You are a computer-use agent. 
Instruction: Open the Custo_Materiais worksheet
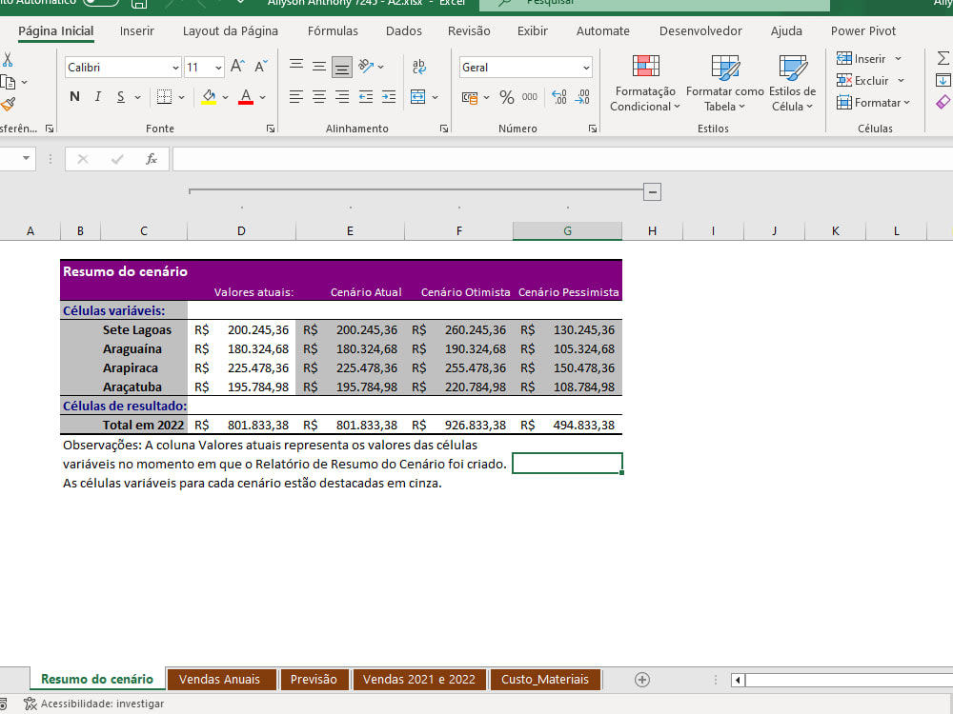tap(545, 680)
